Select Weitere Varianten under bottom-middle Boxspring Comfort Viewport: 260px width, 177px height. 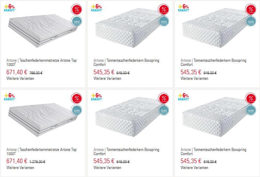coord(107,168)
